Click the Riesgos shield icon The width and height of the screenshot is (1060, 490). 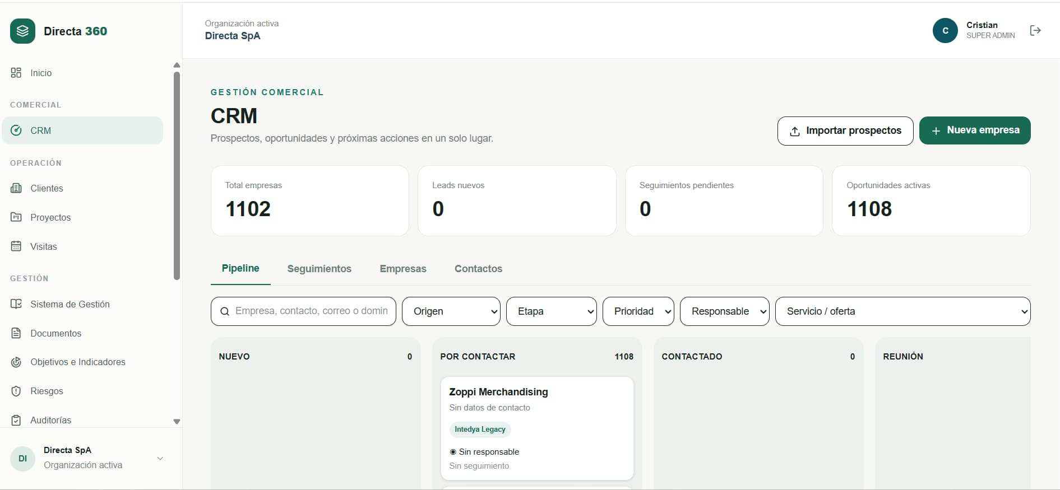click(x=16, y=391)
